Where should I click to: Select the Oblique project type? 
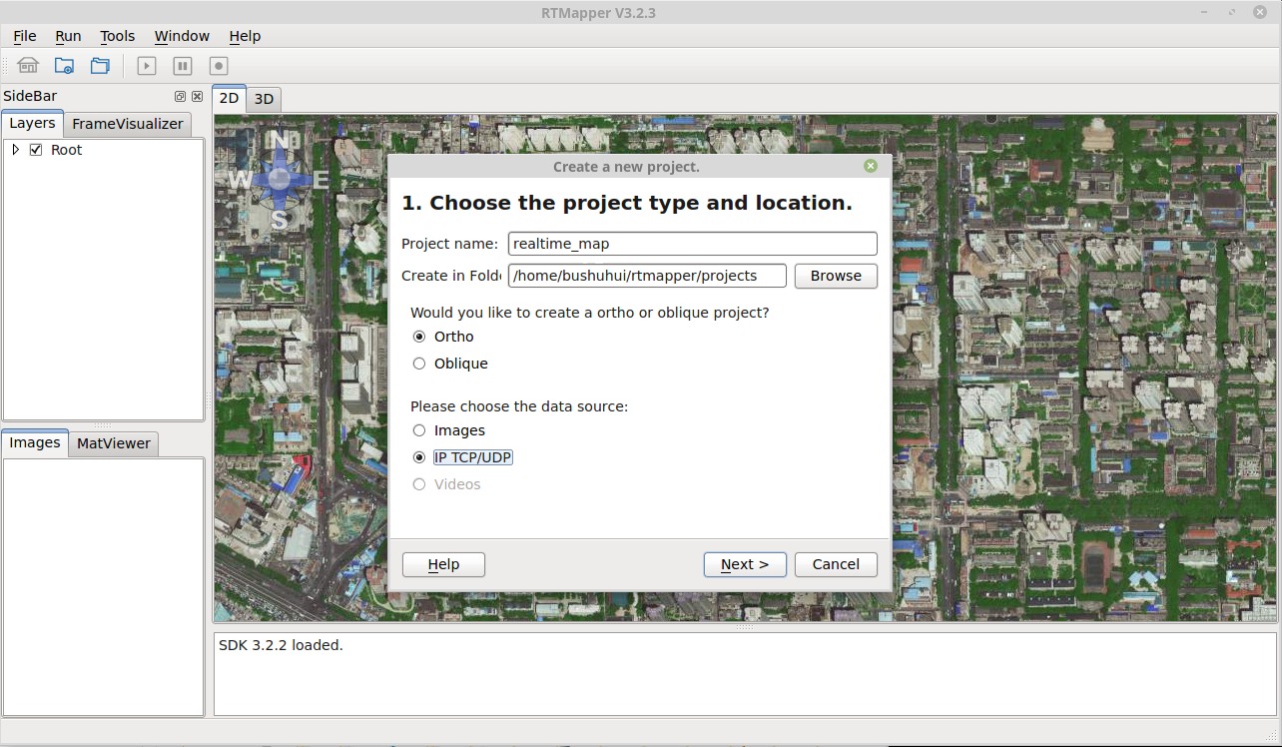[x=419, y=363]
